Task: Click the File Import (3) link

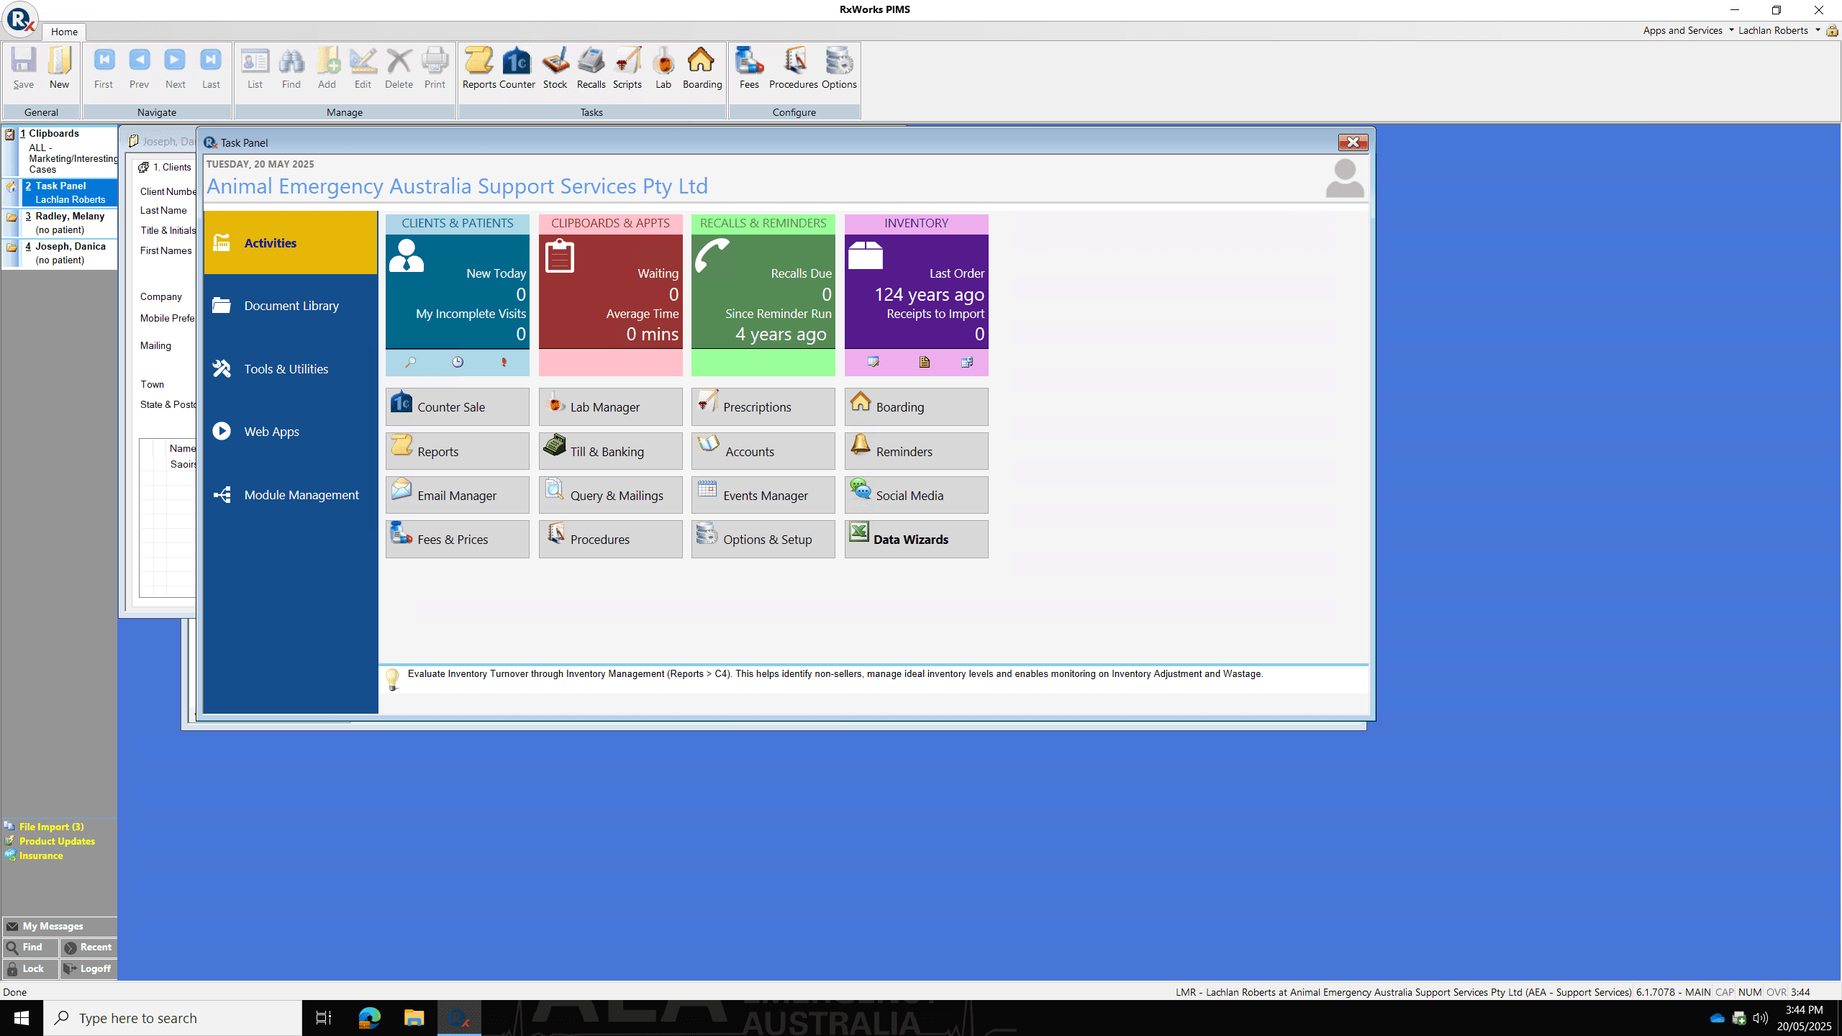Action: [x=51, y=827]
